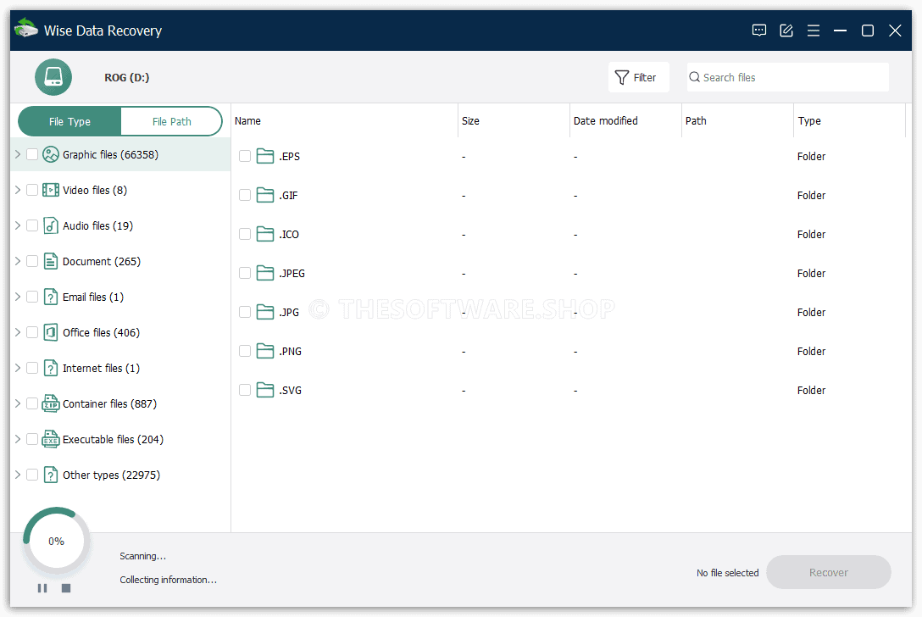Click the .GIF folder name

point(288,195)
